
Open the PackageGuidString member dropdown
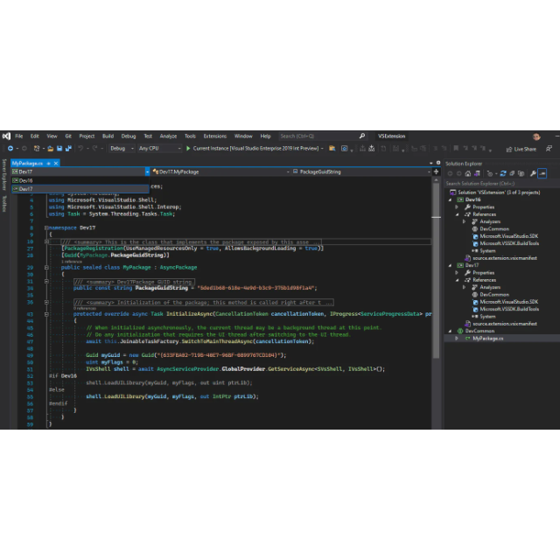361,171
